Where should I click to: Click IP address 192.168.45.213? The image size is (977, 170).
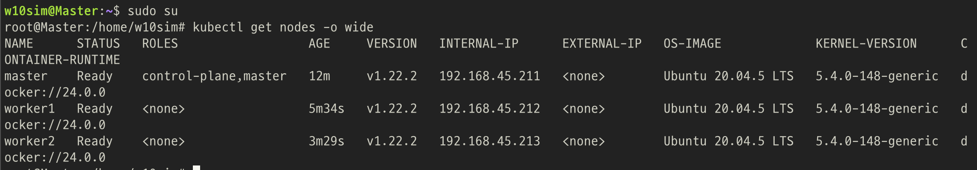[x=489, y=141]
